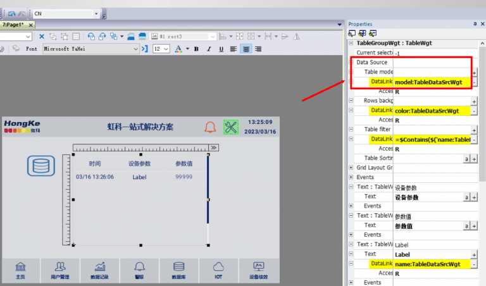The image size is (486, 286).
Task: Remove the color:TableDataSrcWgt DataLink with minus button
Action: pyautogui.click(x=475, y=111)
